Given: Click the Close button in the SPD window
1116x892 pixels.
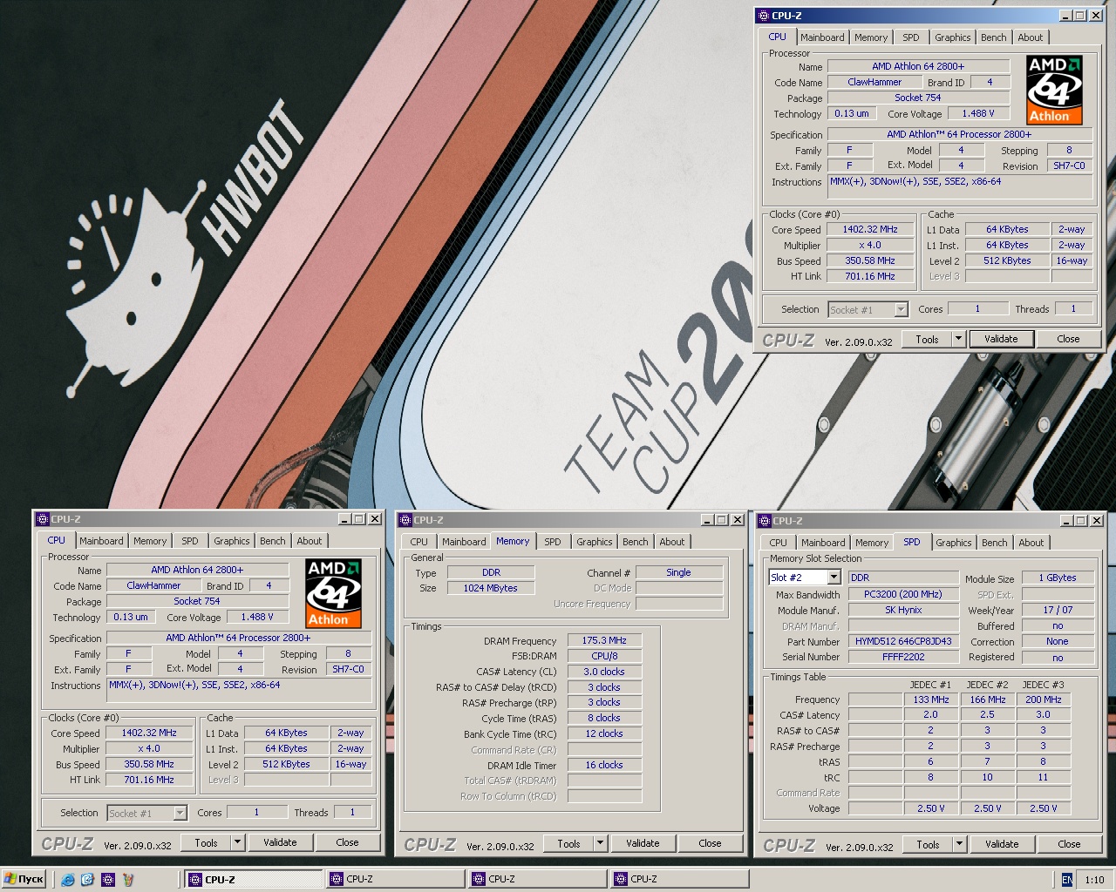Looking at the screenshot, I should pos(1069,844).
